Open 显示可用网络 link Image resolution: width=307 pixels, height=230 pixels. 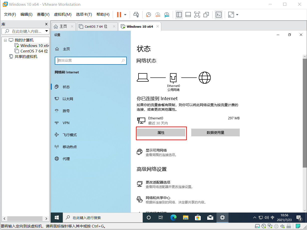pos(156,150)
